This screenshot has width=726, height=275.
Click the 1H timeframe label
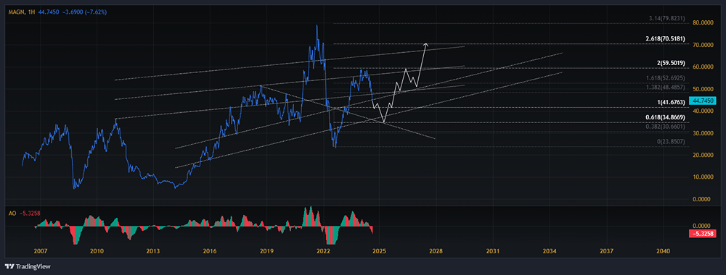click(x=31, y=12)
